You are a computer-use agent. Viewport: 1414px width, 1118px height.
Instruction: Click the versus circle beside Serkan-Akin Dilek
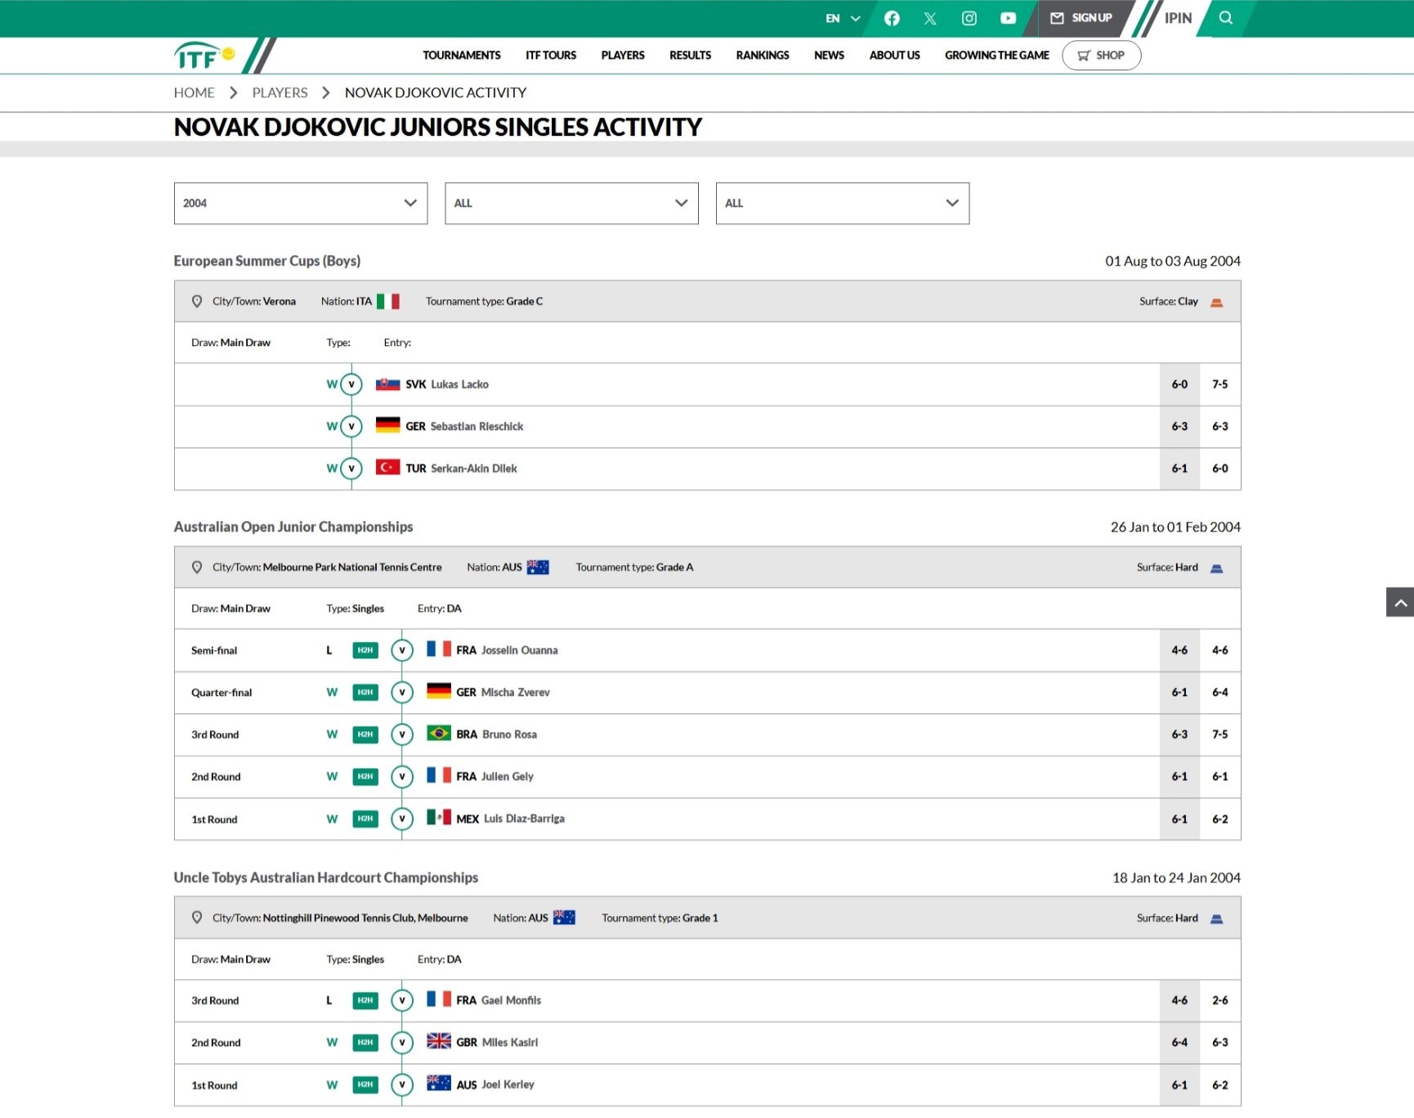[351, 469]
